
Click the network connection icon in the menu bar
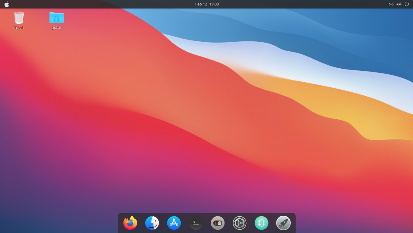pos(391,4)
